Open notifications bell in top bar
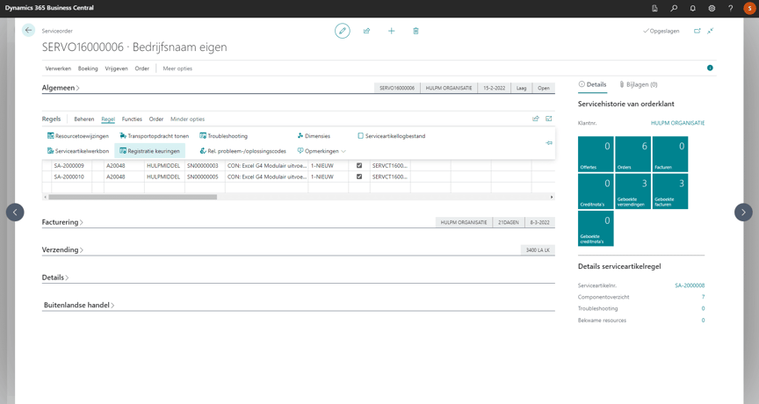The width and height of the screenshot is (759, 404). [x=693, y=8]
